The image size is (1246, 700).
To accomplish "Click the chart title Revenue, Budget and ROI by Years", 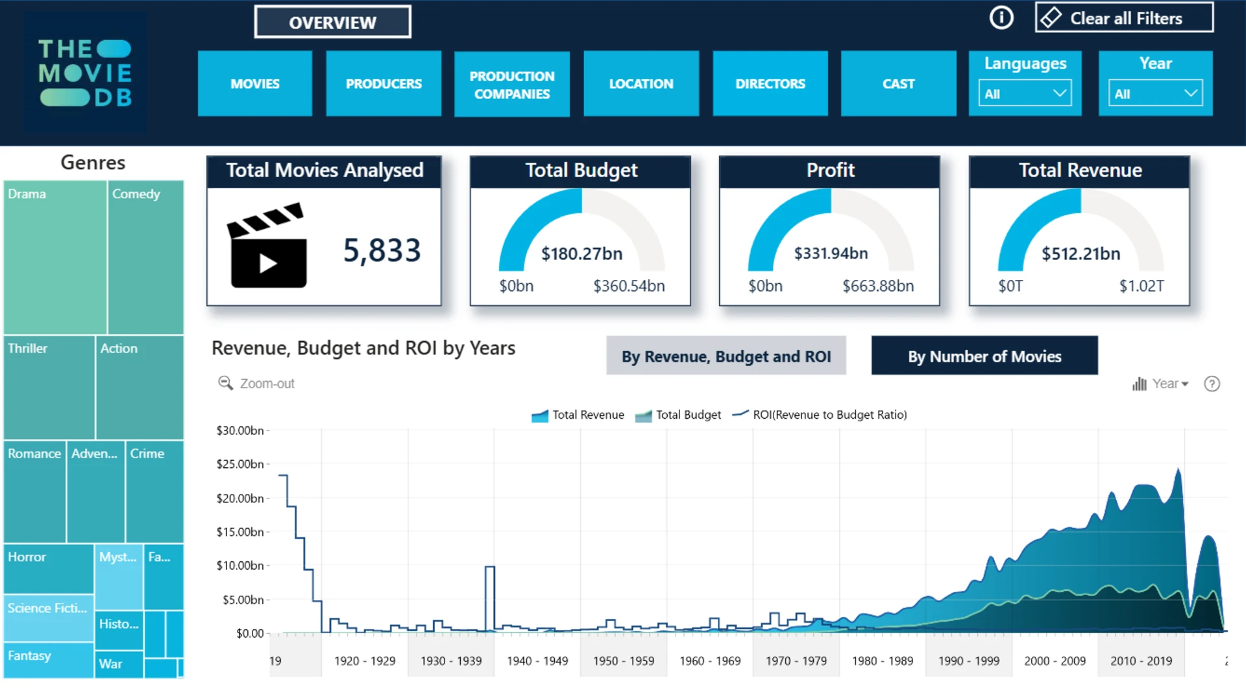I will pyautogui.click(x=363, y=348).
